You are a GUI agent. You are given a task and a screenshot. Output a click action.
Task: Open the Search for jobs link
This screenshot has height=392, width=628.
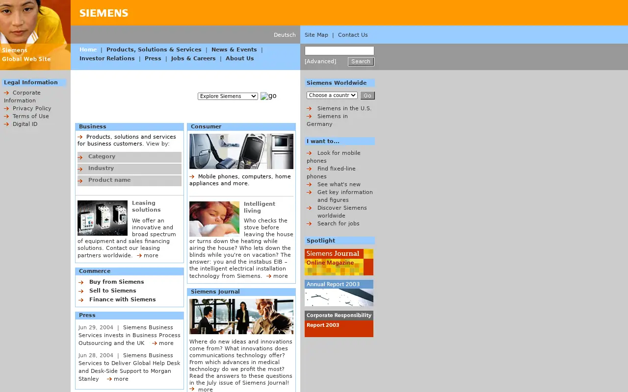[339, 223]
